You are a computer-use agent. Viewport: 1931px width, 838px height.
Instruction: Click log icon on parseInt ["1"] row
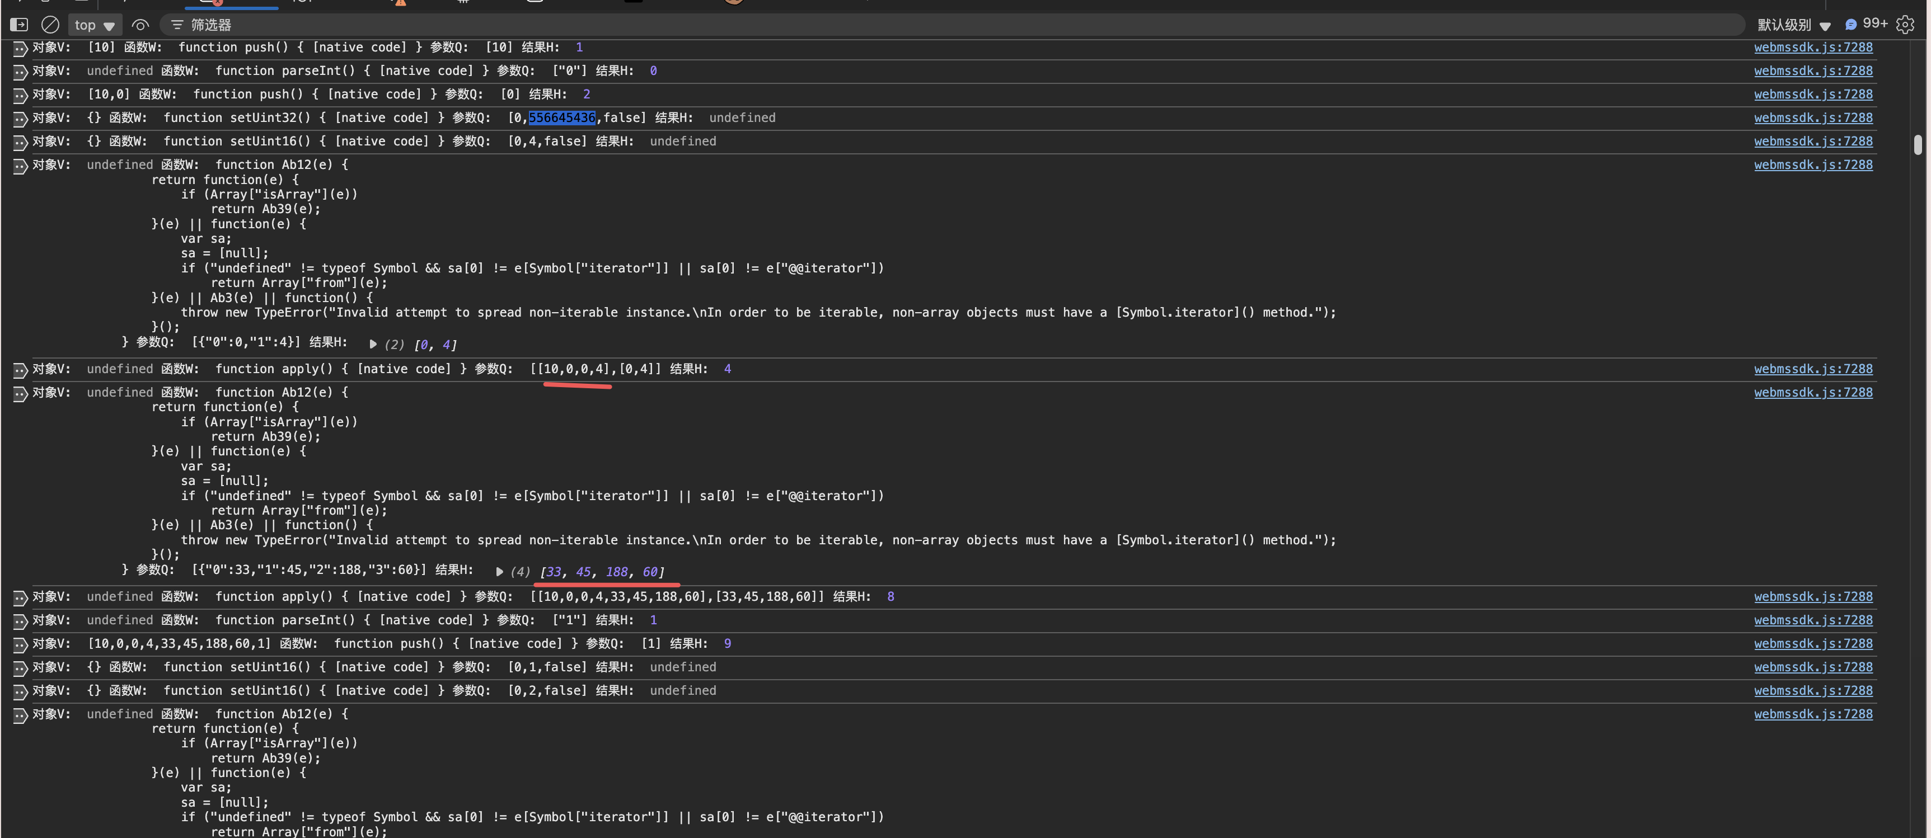click(20, 621)
